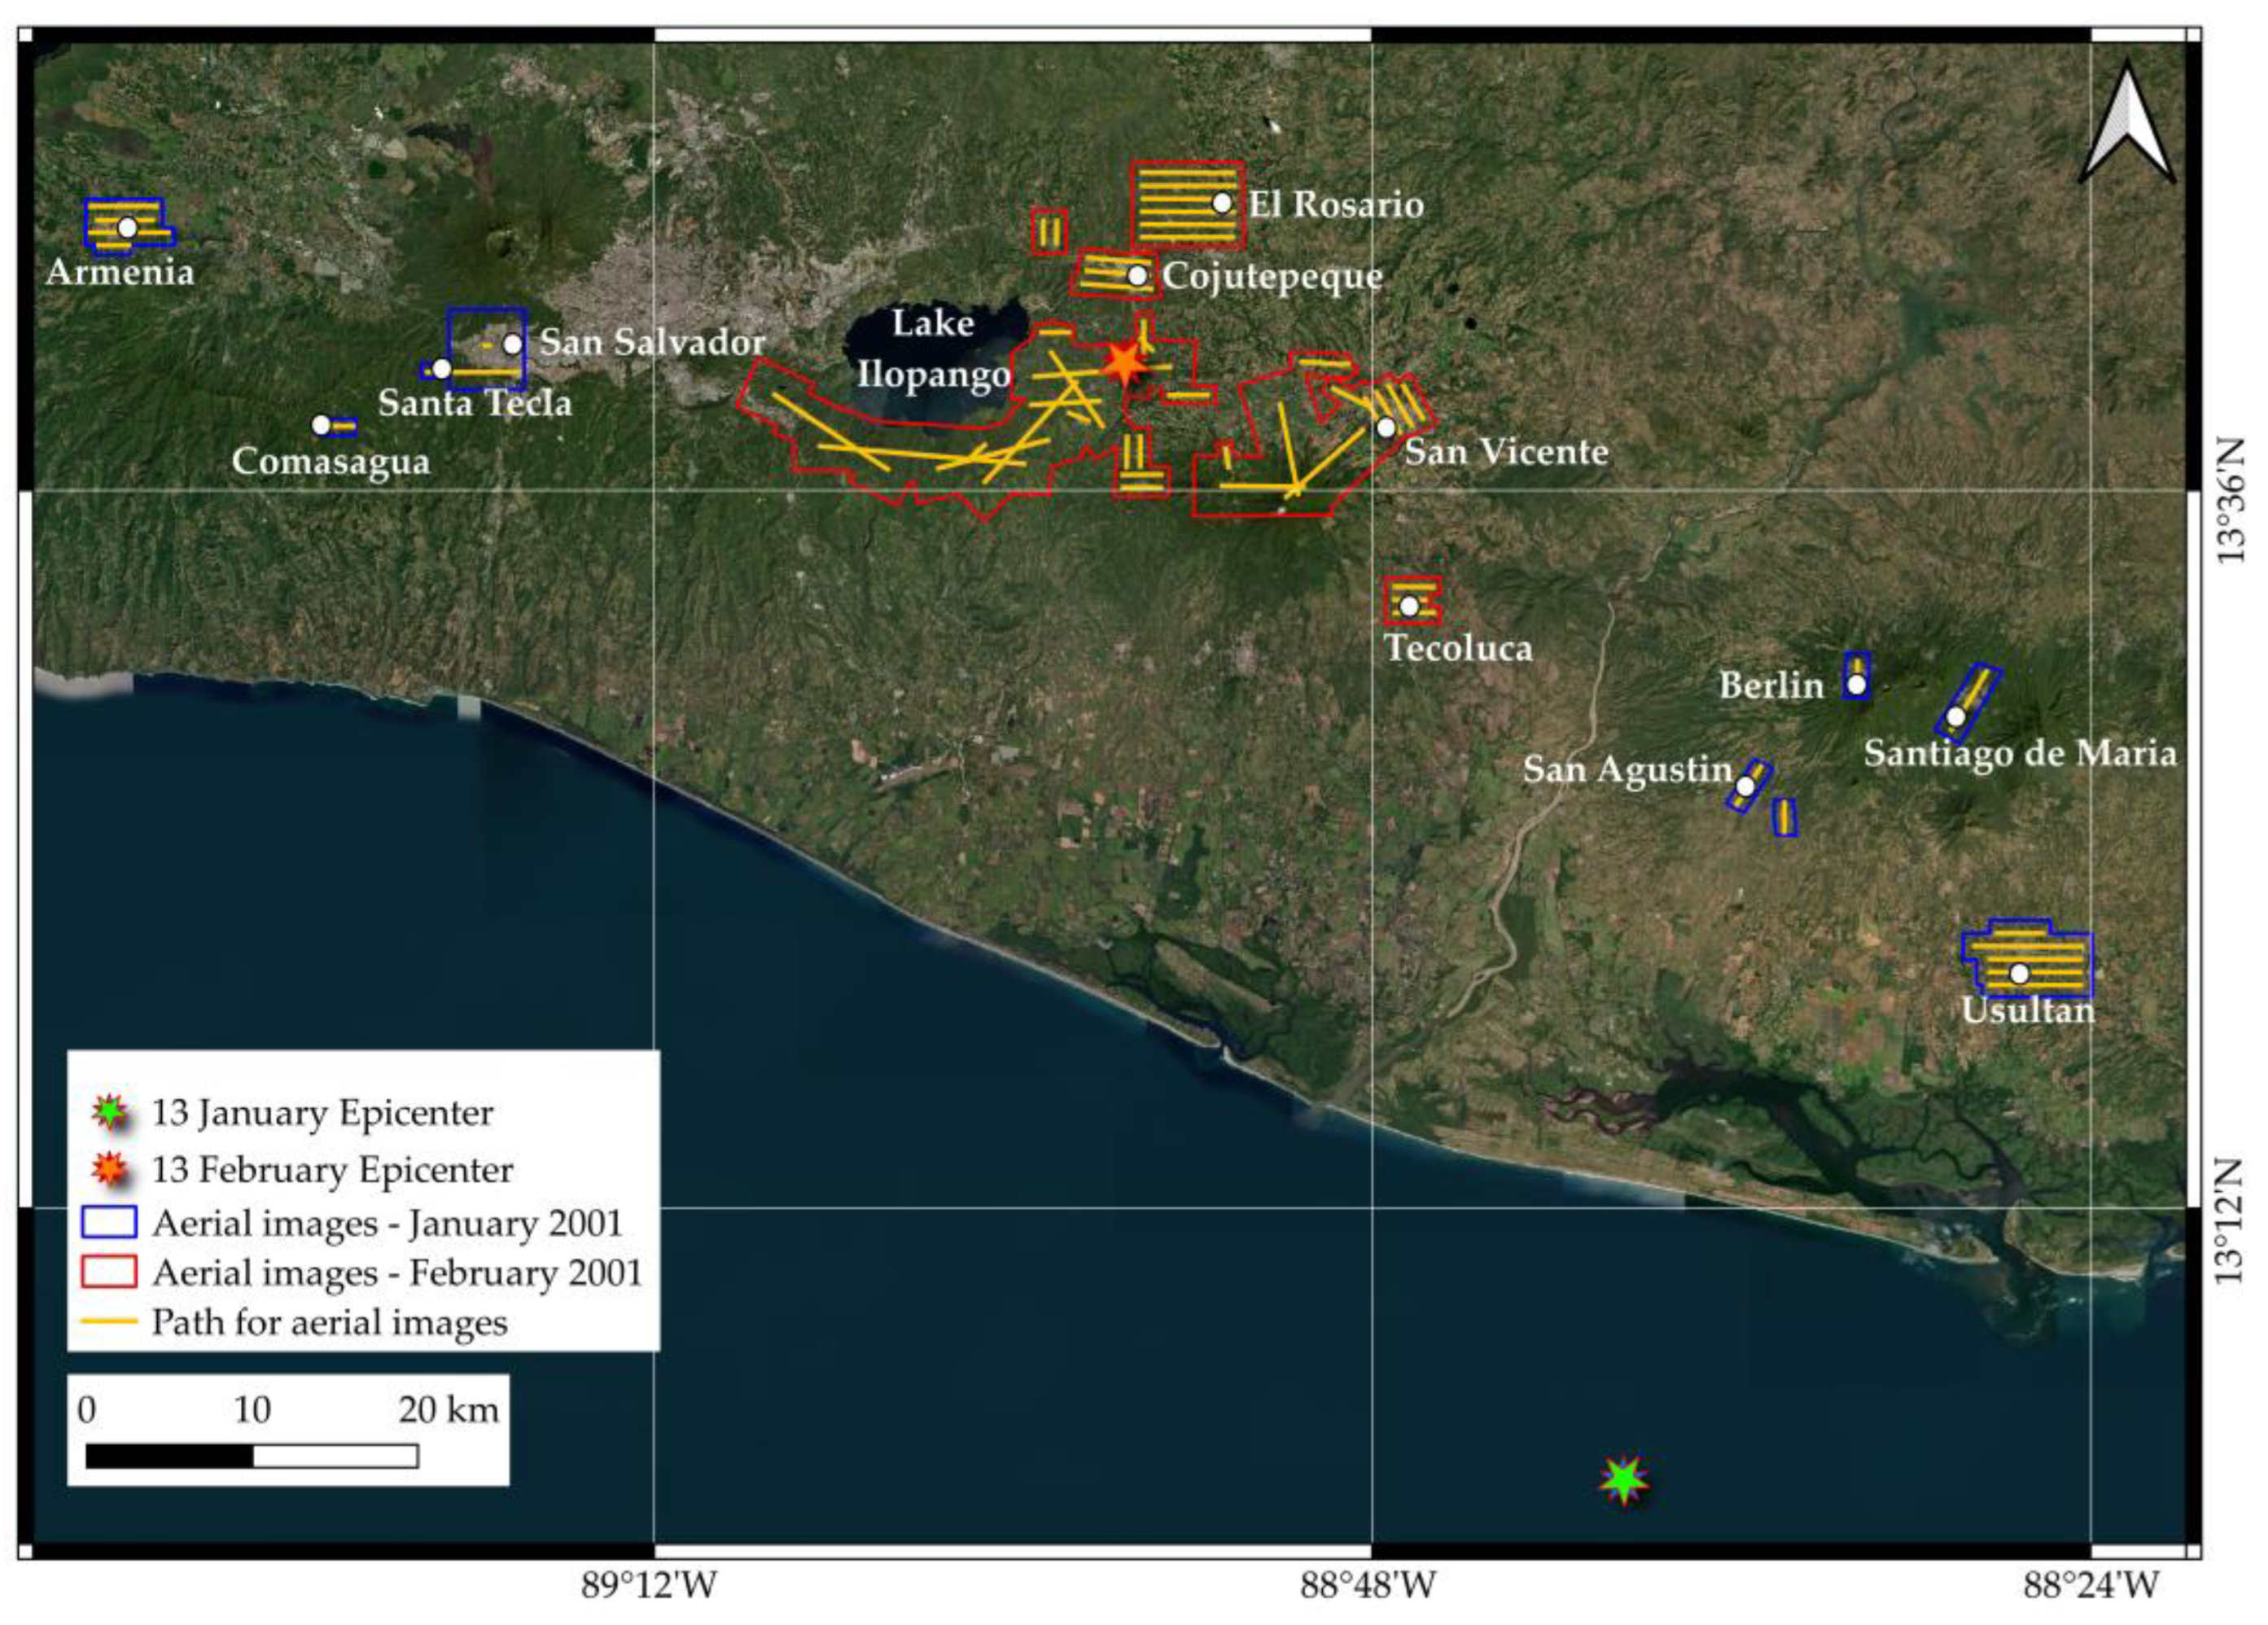Click the red February epicenter star on map
Viewport: 2268px width, 1625px height.
click(1124, 363)
